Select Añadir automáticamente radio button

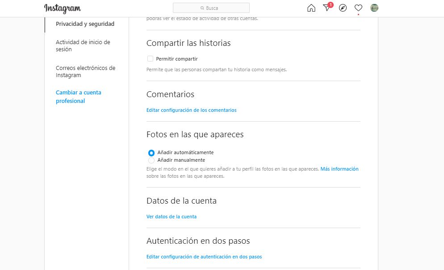click(x=151, y=152)
